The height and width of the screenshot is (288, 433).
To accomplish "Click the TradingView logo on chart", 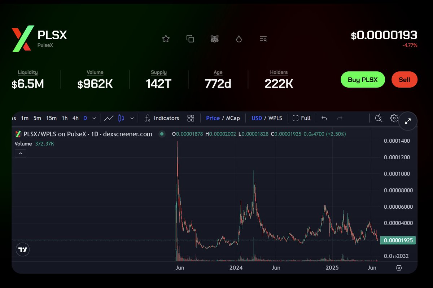I will pos(23,249).
